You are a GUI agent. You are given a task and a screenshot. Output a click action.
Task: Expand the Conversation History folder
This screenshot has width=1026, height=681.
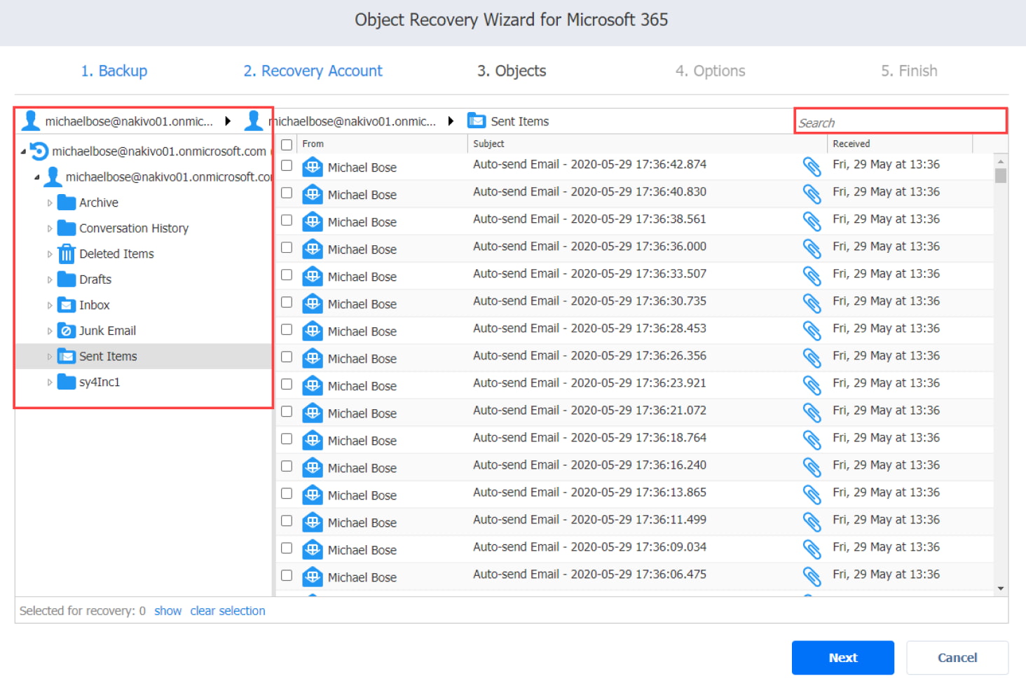pyautogui.click(x=50, y=228)
